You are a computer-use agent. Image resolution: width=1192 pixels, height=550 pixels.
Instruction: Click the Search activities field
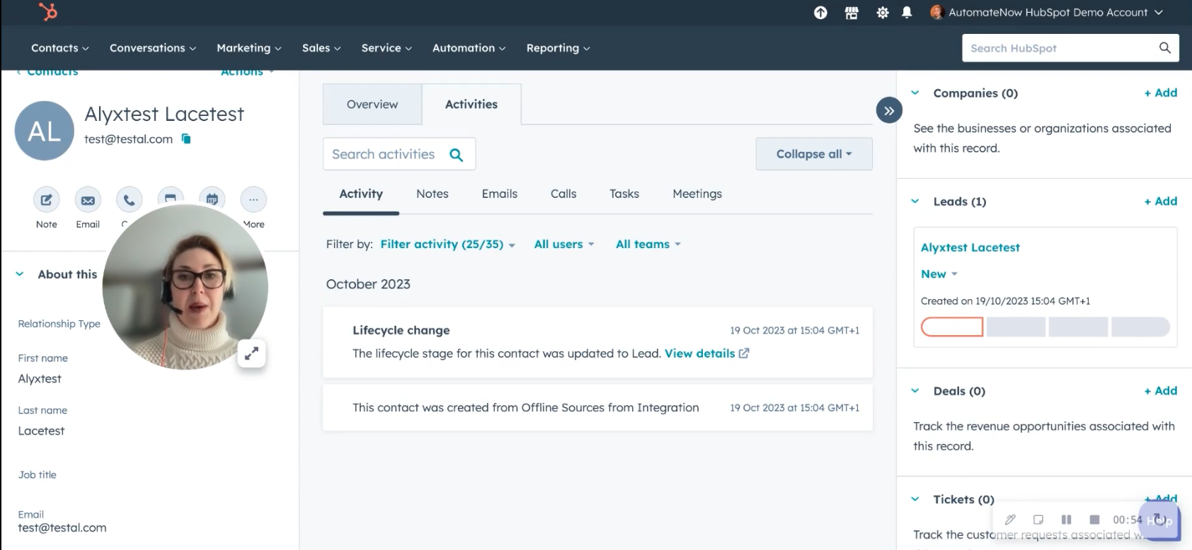399,154
